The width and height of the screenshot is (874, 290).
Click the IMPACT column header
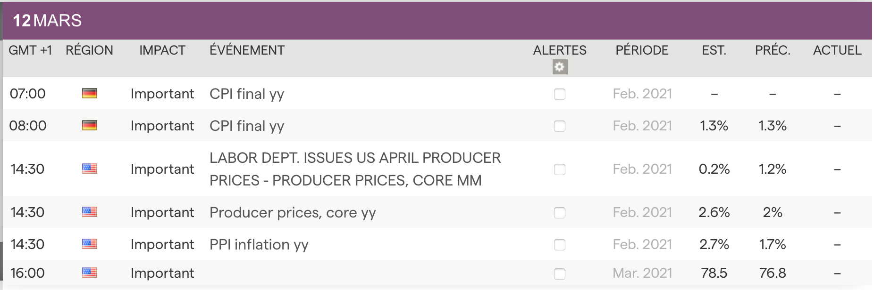pyautogui.click(x=162, y=50)
